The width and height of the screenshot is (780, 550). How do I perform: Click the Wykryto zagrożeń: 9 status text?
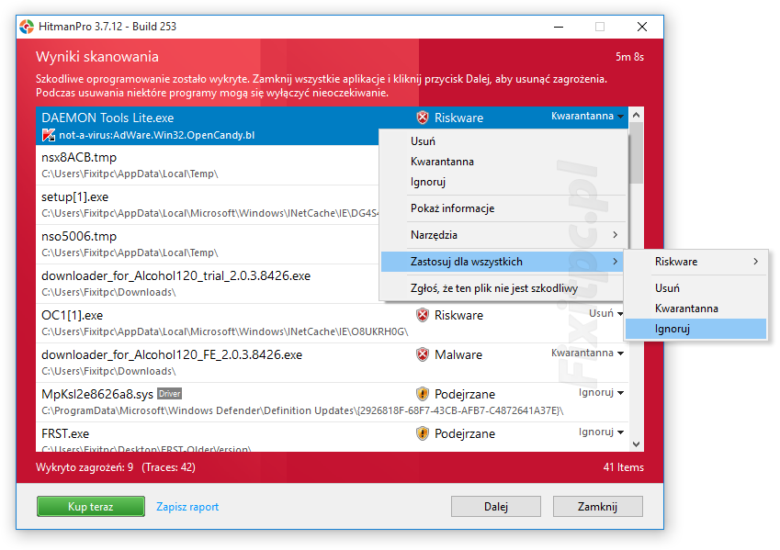[85, 467]
